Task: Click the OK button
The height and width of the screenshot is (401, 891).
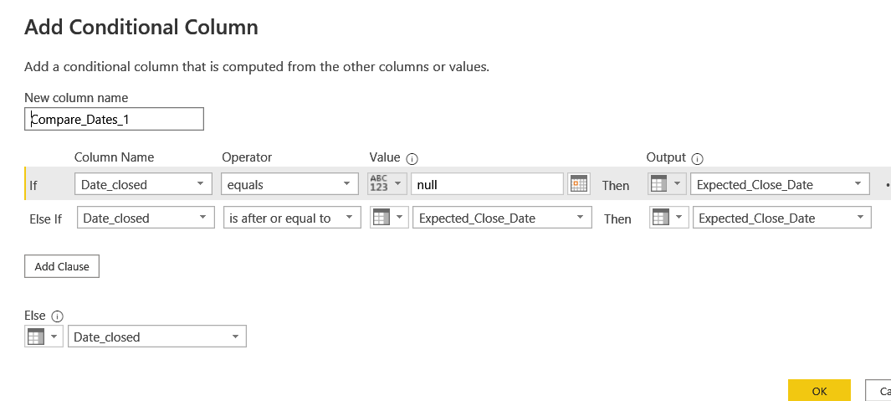Action: (819, 391)
